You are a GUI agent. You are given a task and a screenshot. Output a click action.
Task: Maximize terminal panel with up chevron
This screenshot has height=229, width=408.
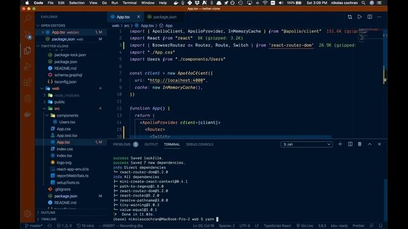[x=370, y=144]
